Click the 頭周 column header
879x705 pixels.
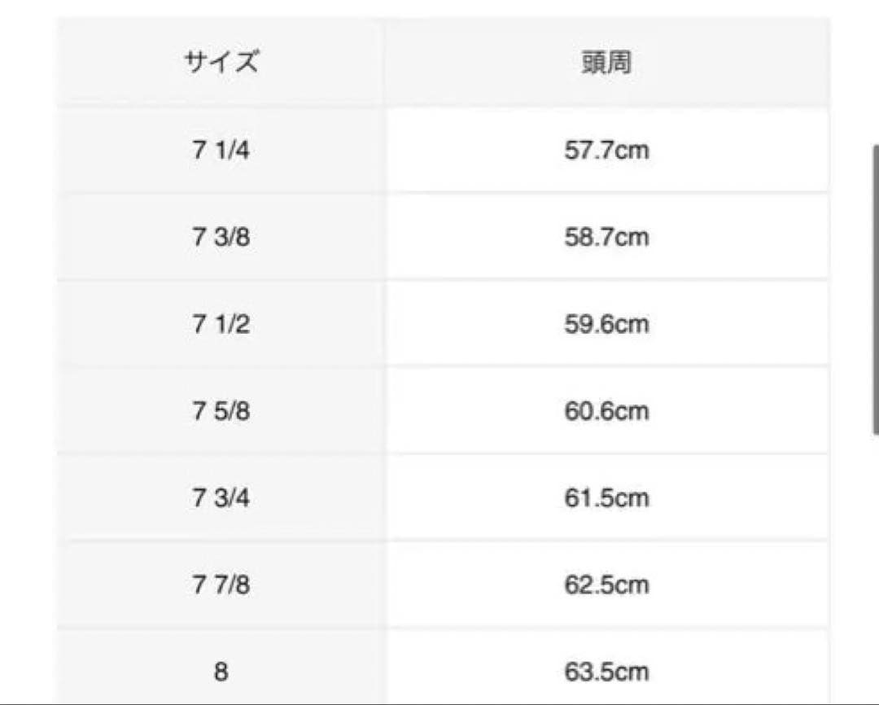point(607,63)
